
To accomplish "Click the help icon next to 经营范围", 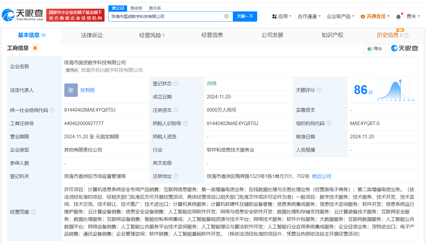I will pyautogui.click(x=33, y=212).
